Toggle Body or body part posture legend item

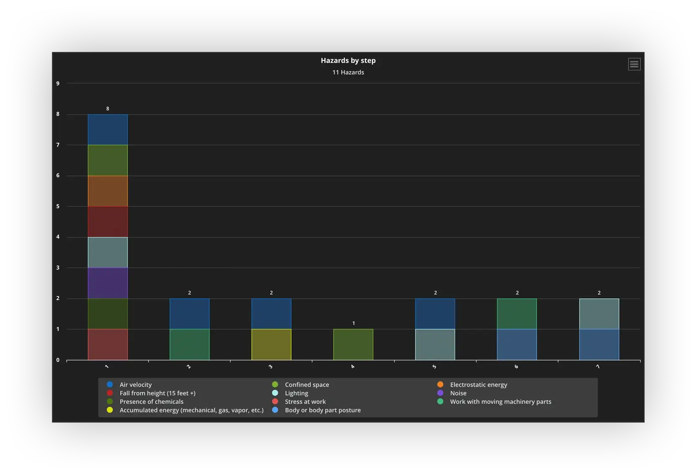pos(316,410)
